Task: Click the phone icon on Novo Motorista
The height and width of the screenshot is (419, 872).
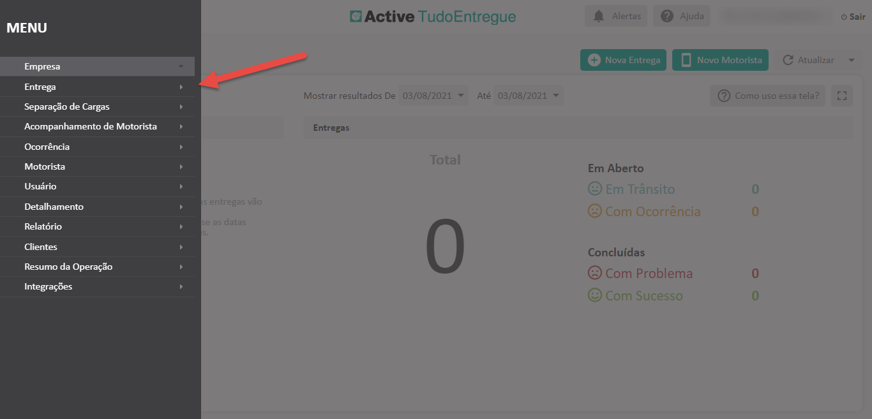Action: 686,60
